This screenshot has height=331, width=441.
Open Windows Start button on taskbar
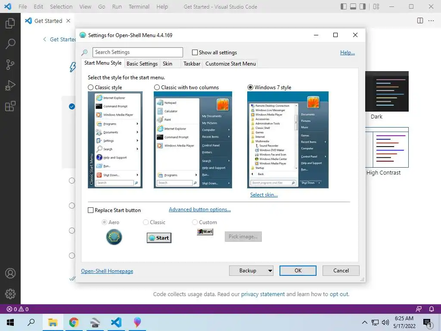(x=10, y=322)
